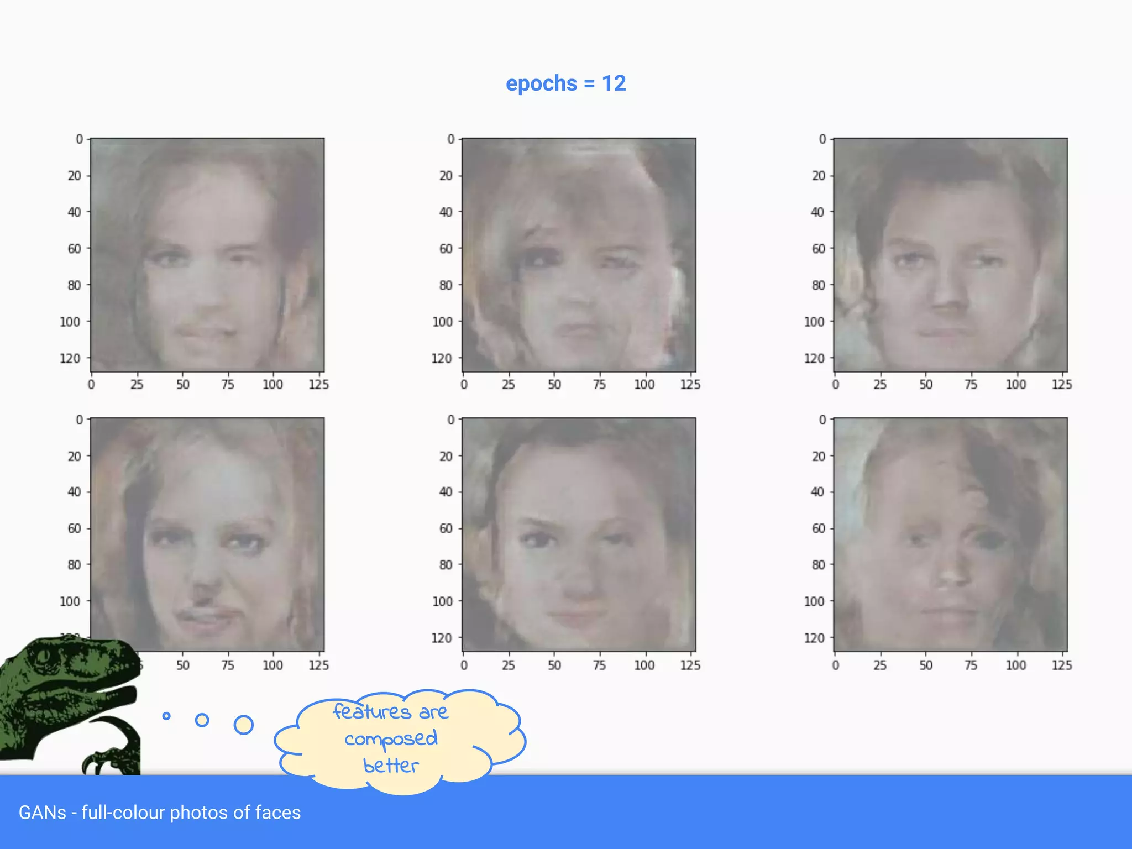Select the top-left generated face plot
The image size is (1132, 849).
point(207,255)
